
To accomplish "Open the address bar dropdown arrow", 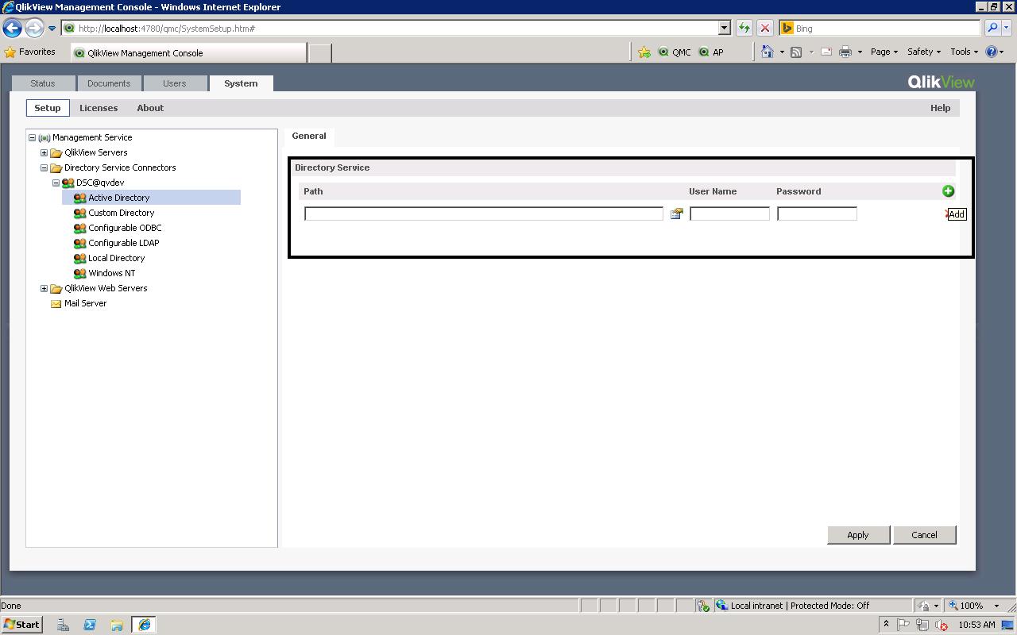I will (724, 29).
